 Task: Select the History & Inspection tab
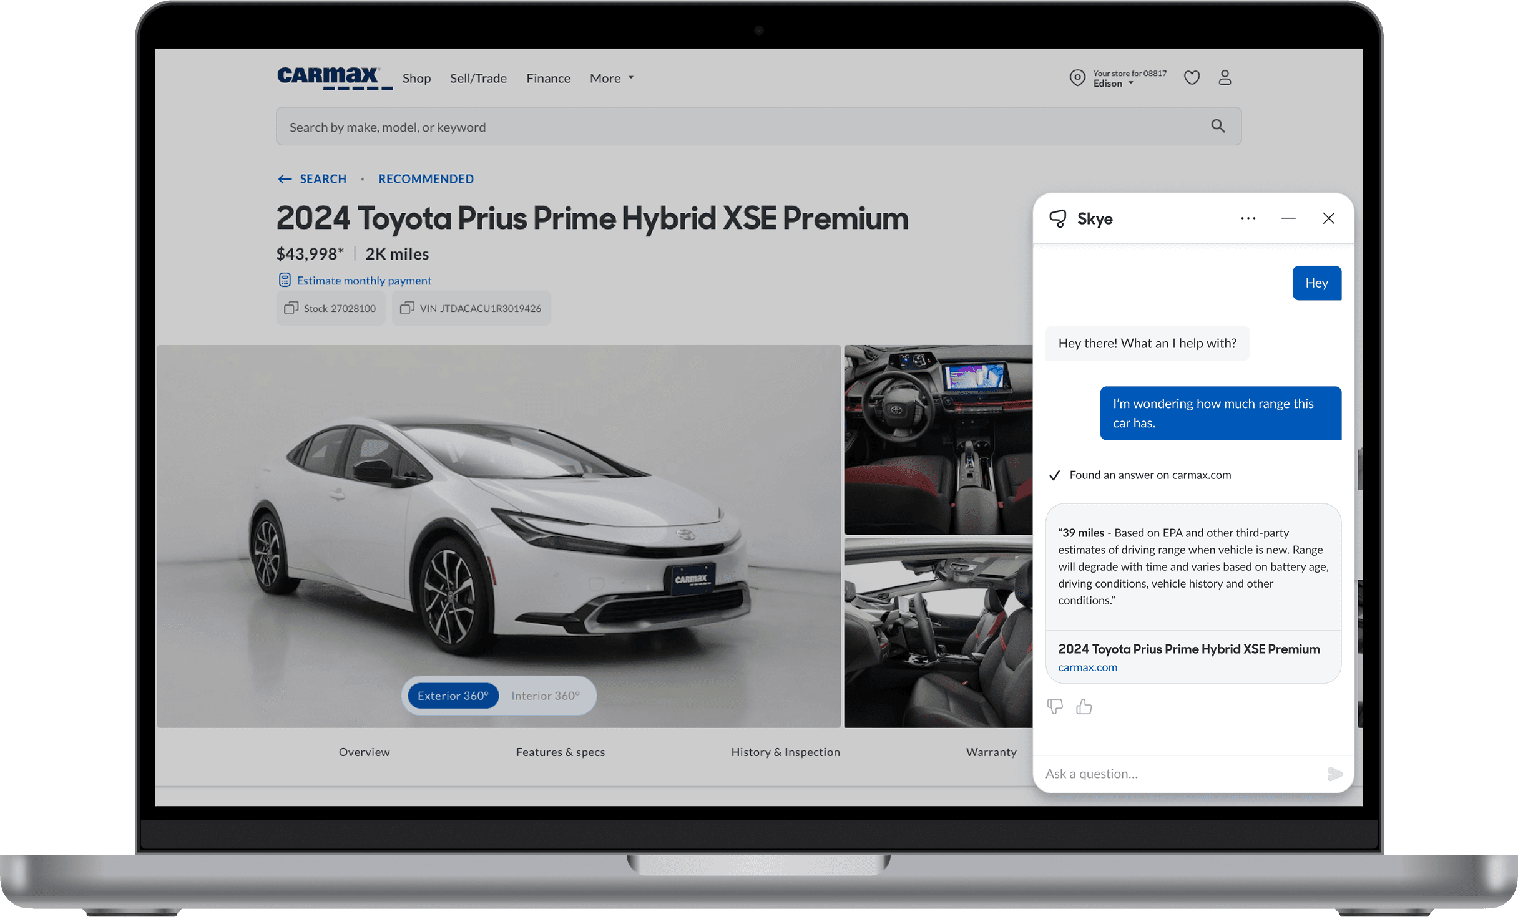pyautogui.click(x=785, y=750)
